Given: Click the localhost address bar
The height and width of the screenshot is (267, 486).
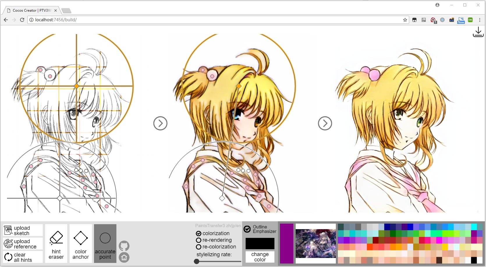Looking at the screenshot, I should (218, 20).
